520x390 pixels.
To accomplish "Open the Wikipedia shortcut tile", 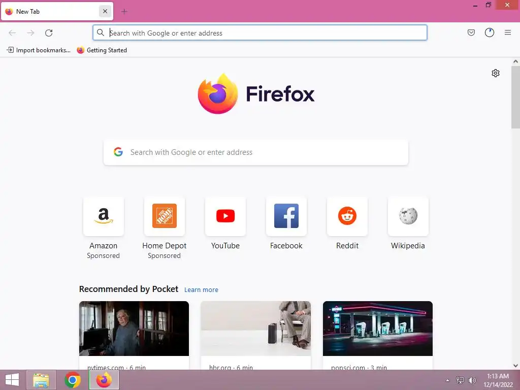I will point(408,216).
